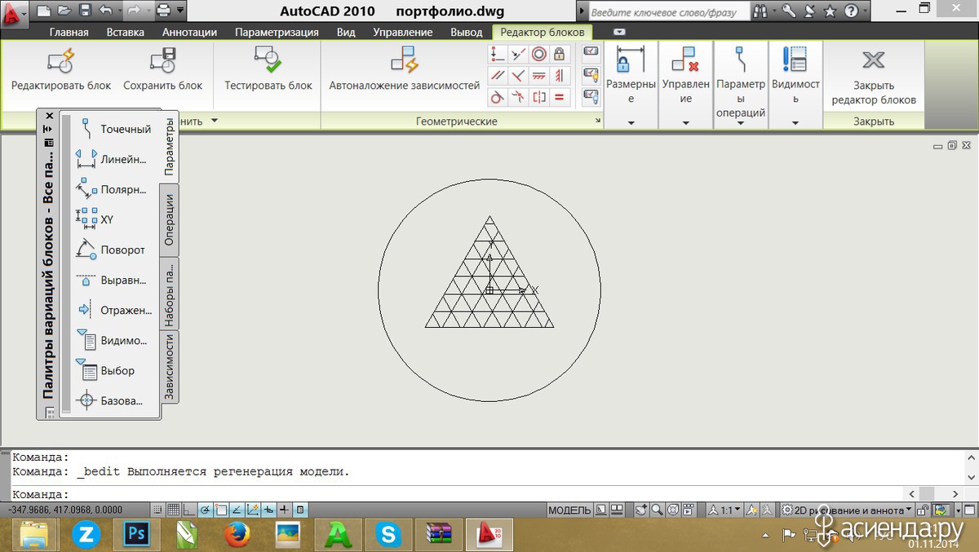Switch to the Аннотации ribbon tab
This screenshot has width=979, height=552.
coord(189,32)
